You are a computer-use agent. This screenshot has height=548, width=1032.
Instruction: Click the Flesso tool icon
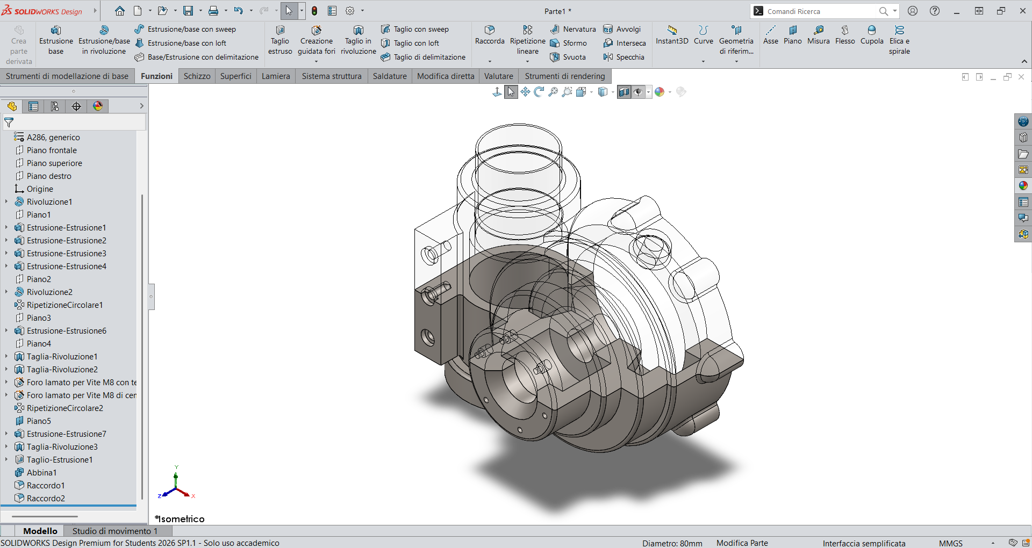tap(845, 35)
